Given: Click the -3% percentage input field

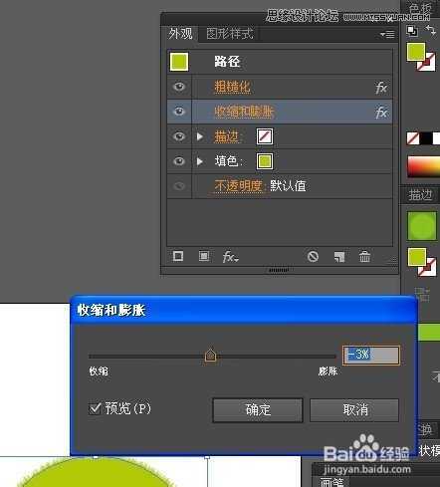Looking at the screenshot, I should [371, 355].
